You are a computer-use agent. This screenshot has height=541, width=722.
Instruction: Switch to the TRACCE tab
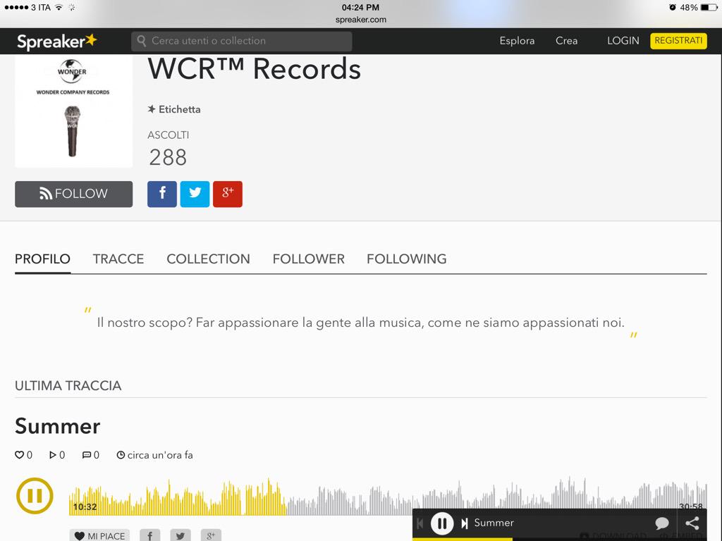(118, 259)
